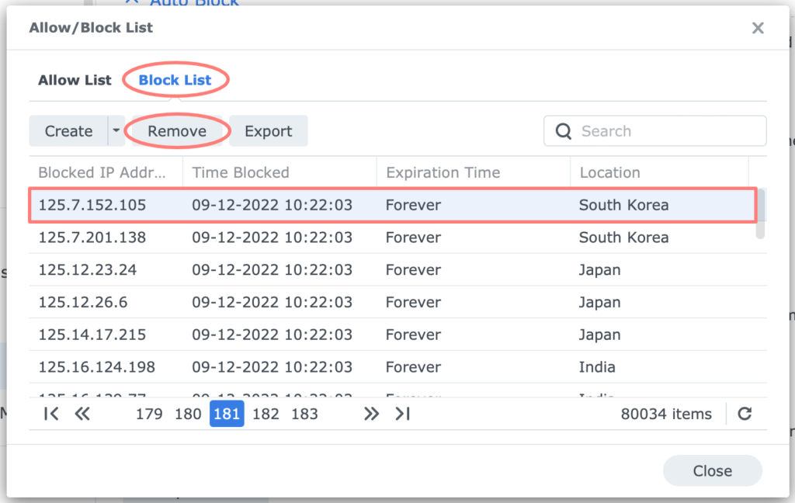This screenshot has width=795, height=503.
Task: Select row with IP 125.12.23.24
Action: point(398,270)
